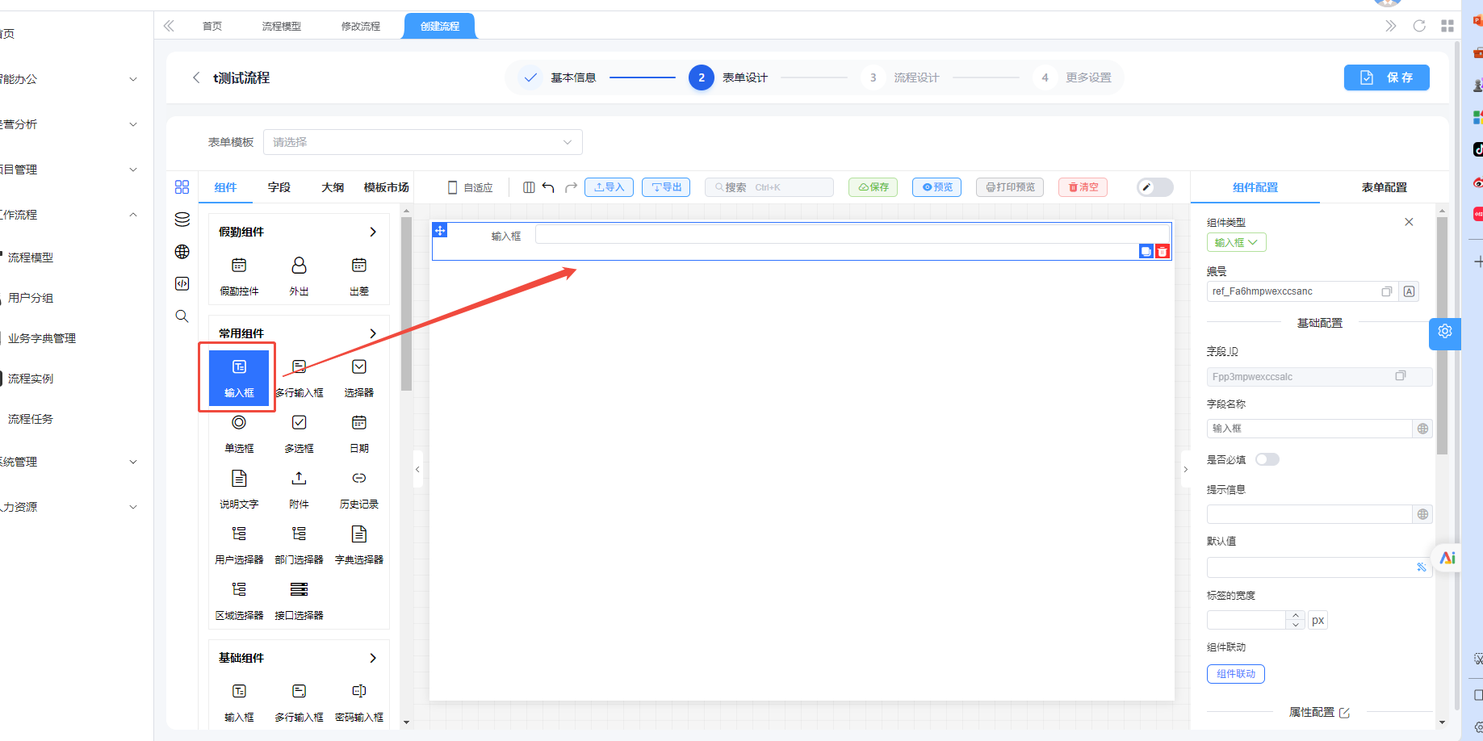Select the 历史记录 component
Viewport: 1483px width, 741px height.
(x=359, y=490)
